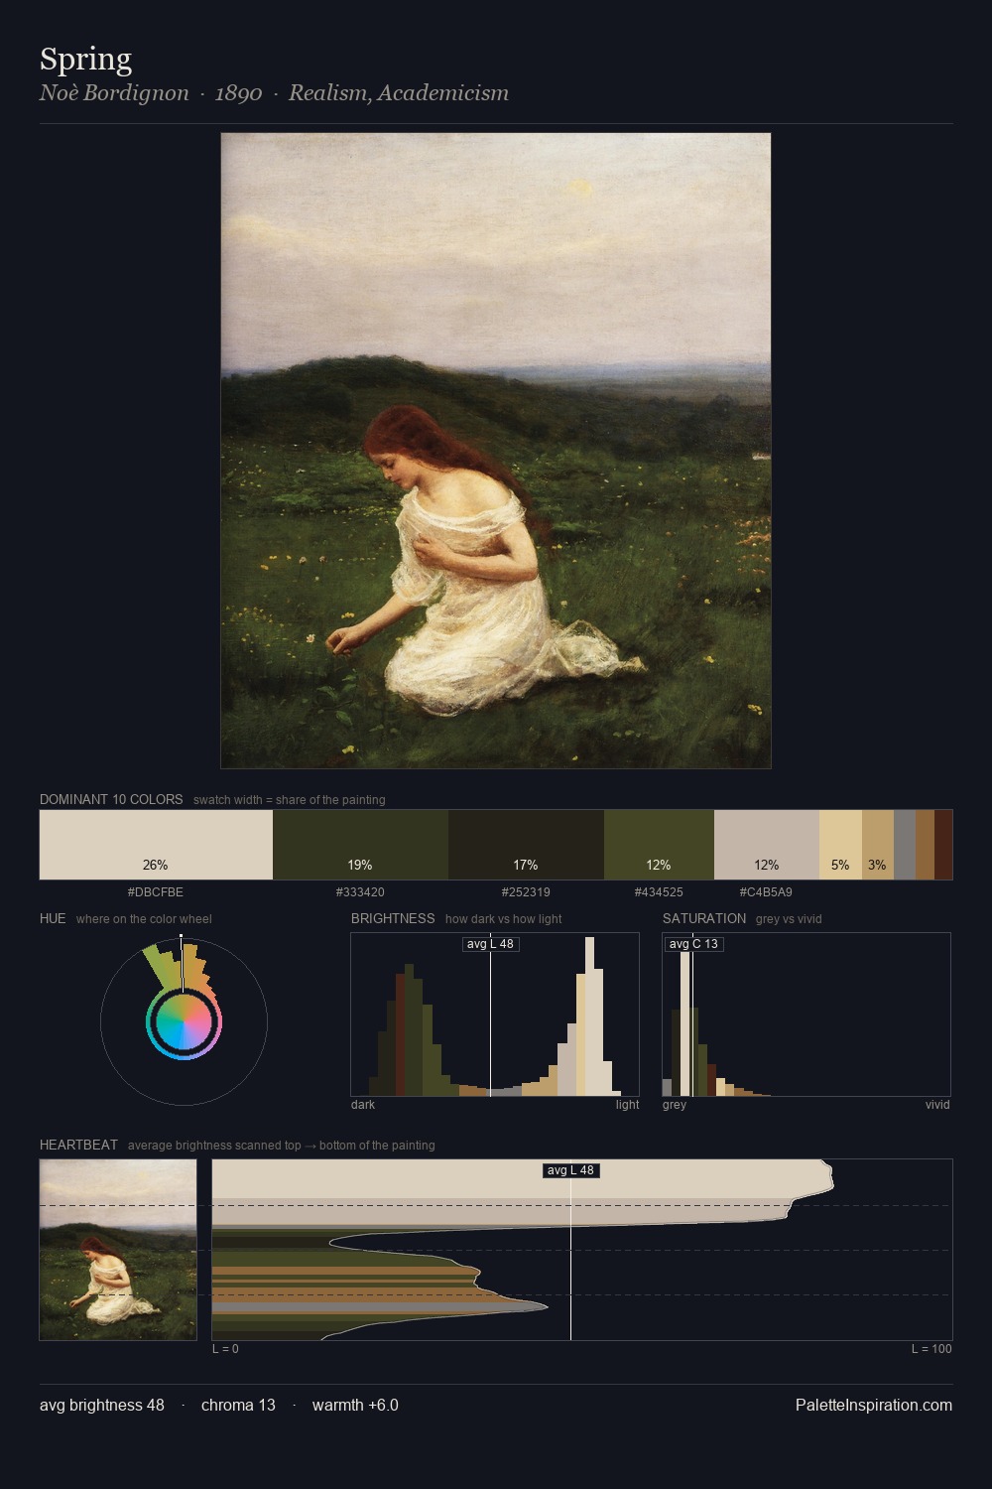The width and height of the screenshot is (992, 1489).
Task: Select the 26% swatch #DBCFBE
Action: point(156,845)
